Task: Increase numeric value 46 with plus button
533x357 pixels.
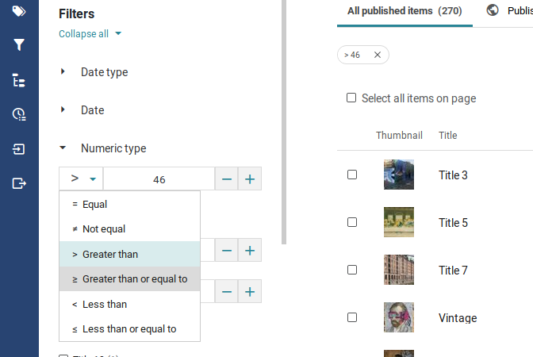Action: point(250,178)
